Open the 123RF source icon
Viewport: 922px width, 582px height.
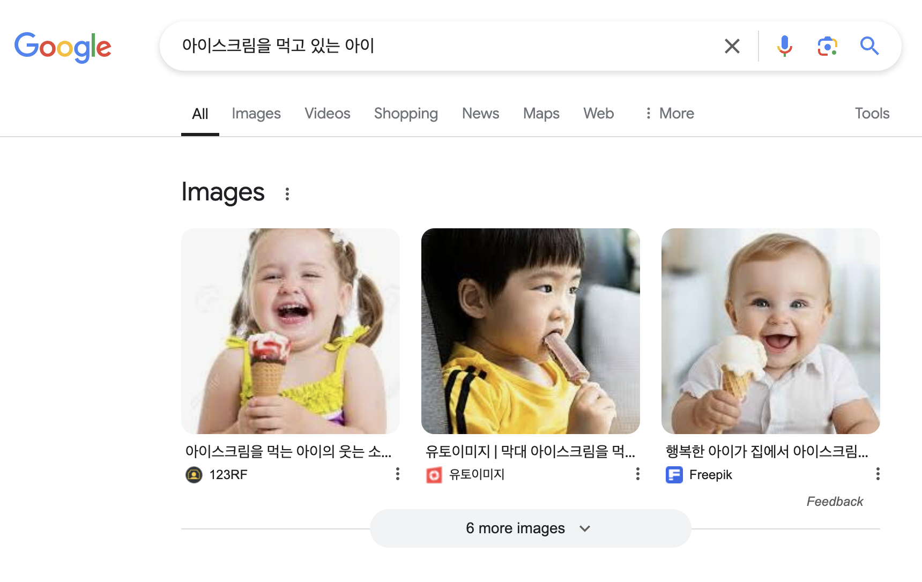(x=194, y=474)
